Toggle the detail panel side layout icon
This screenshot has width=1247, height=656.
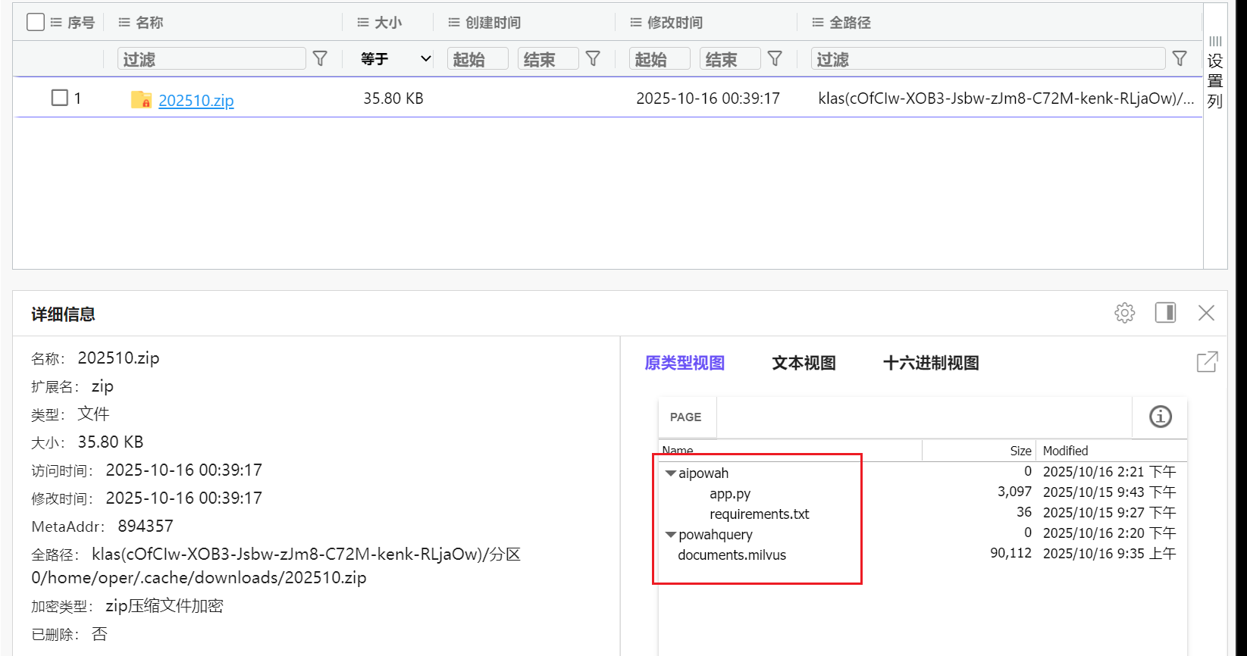click(x=1165, y=313)
